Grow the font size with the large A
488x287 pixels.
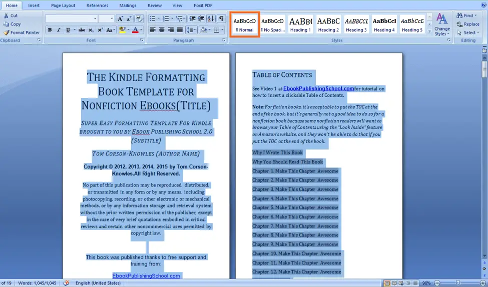(x=120, y=19)
